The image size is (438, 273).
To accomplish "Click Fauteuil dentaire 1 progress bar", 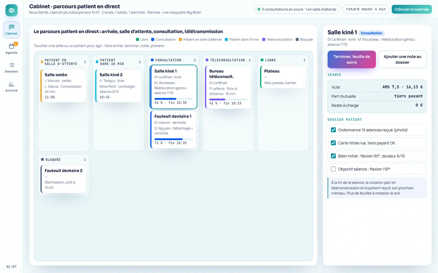I will tap(174, 139).
